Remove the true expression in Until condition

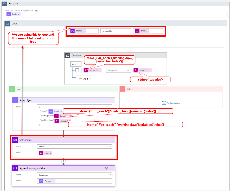coord(147,31)
